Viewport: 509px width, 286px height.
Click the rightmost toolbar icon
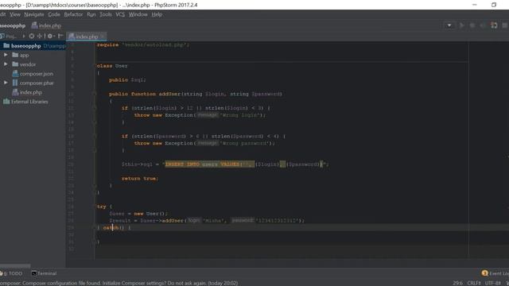pos(505,25)
